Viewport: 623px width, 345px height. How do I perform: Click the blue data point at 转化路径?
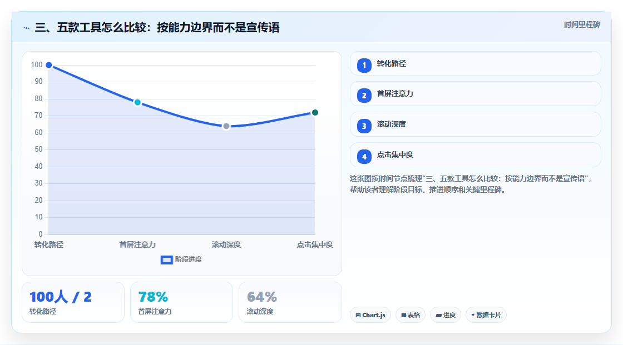[x=49, y=65]
